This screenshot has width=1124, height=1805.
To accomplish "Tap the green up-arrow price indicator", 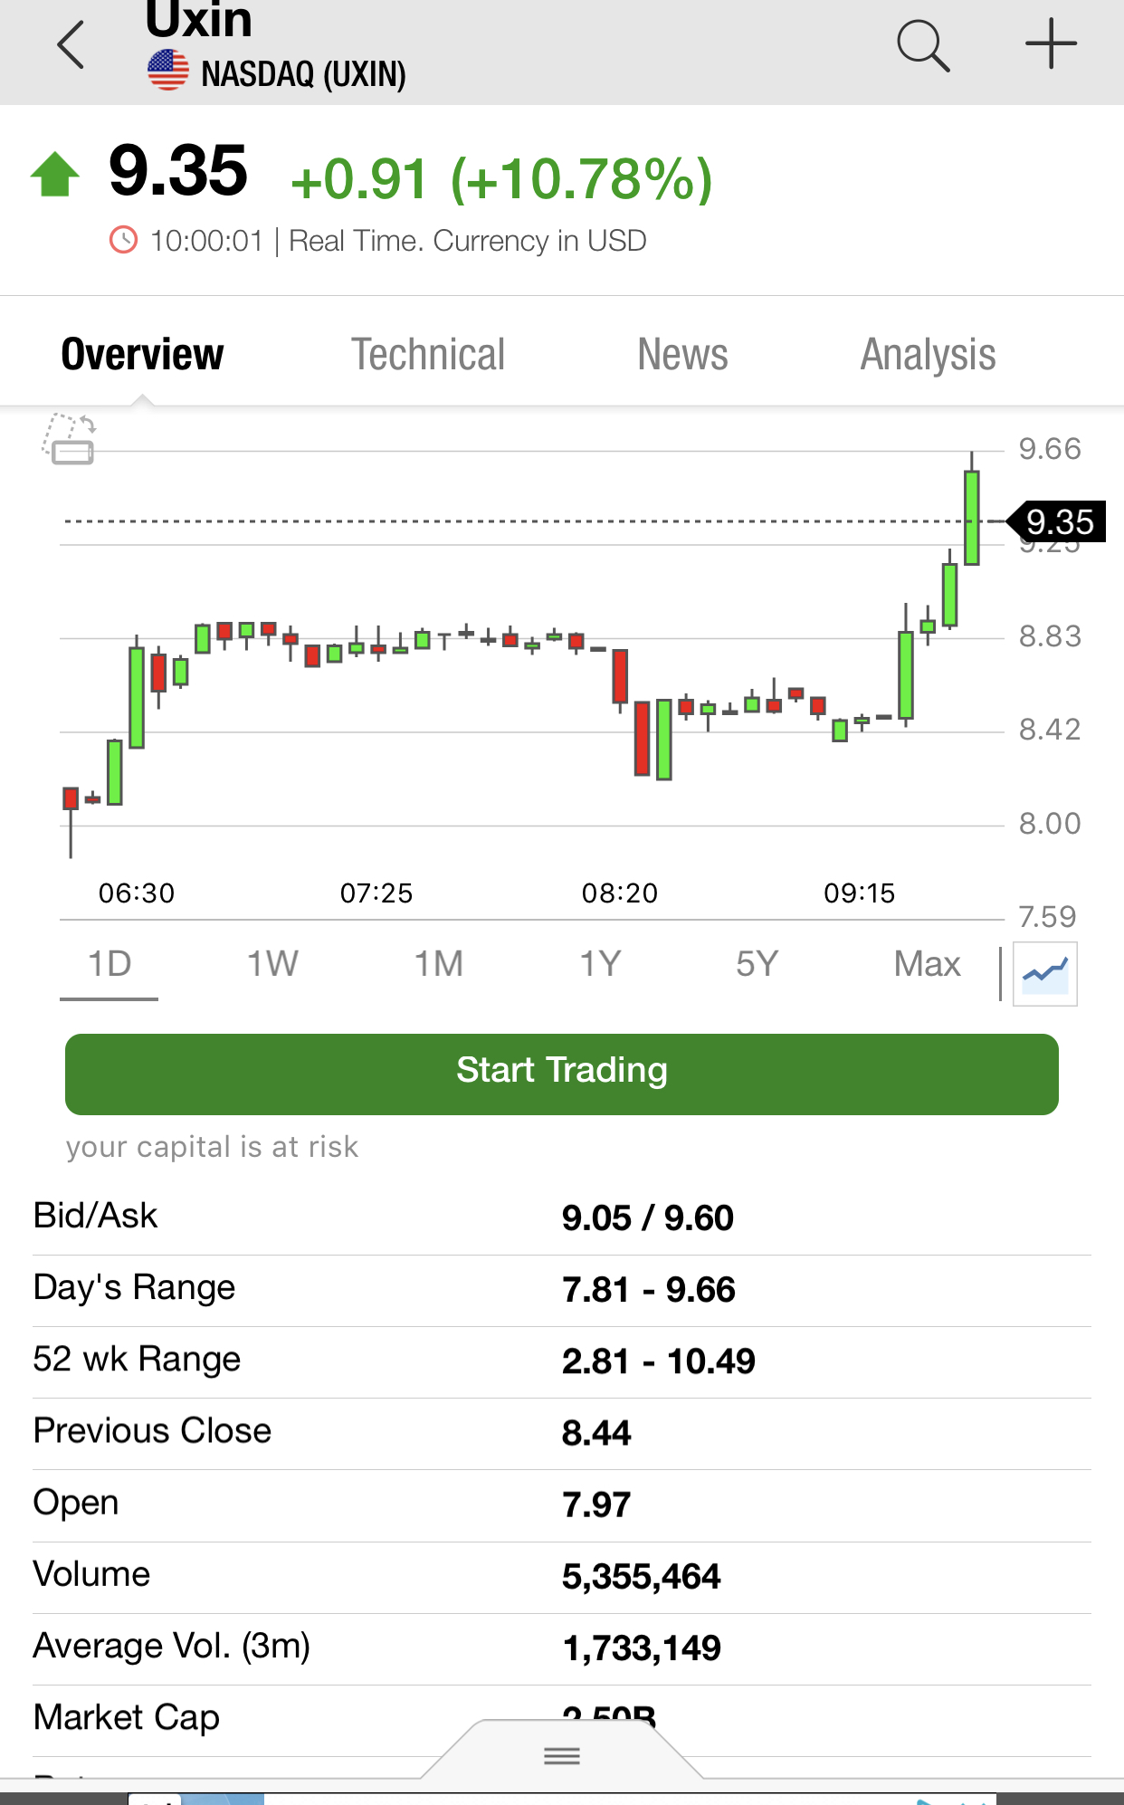I will coord(55,174).
